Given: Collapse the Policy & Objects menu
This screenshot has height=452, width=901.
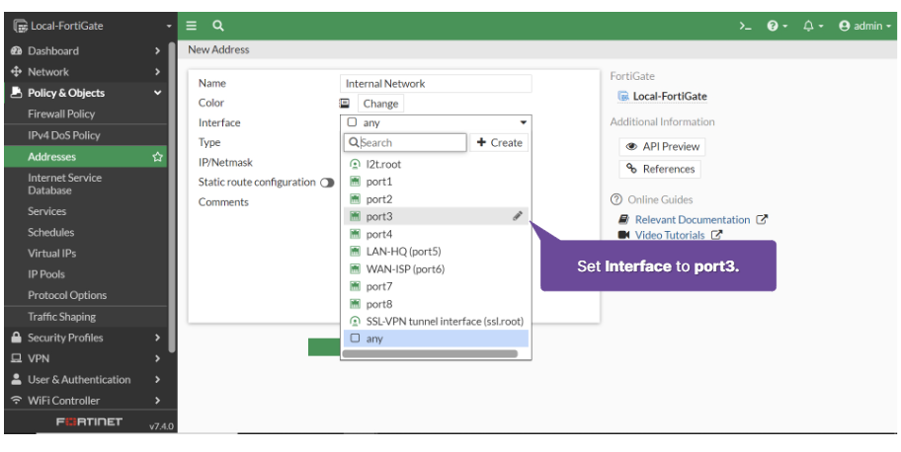Looking at the screenshot, I should pyautogui.click(x=86, y=93).
